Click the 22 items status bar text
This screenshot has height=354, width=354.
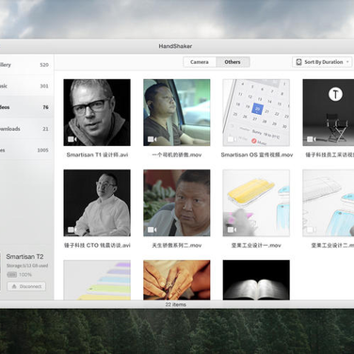pos(176,304)
